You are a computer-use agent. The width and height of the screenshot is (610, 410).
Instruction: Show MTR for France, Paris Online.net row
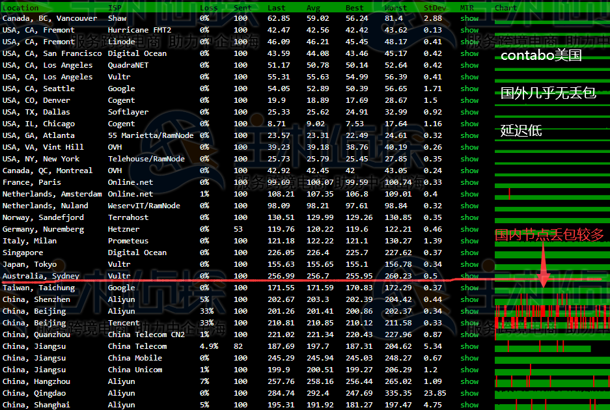coord(469,182)
